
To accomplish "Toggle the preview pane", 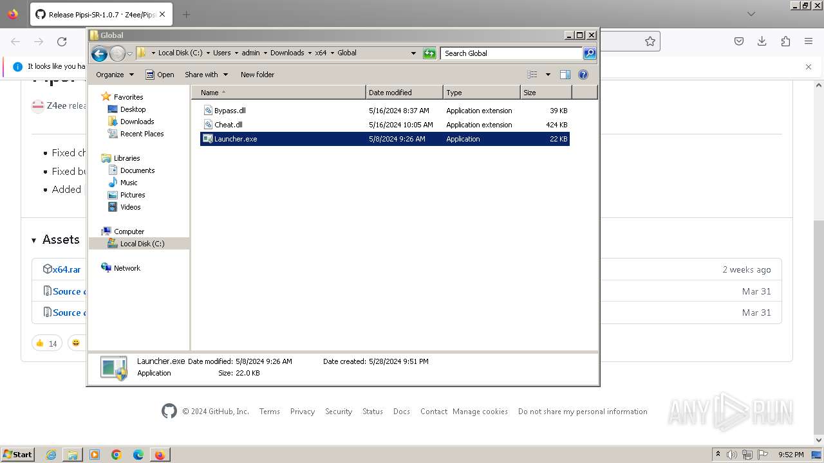I will tap(565, 75).
